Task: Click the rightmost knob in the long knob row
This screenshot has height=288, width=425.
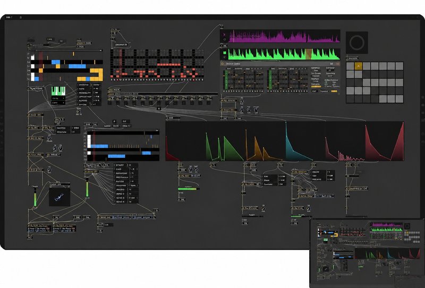Action: point(209,98)
